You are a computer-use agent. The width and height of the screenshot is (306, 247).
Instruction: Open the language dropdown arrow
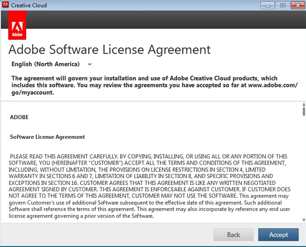coord(90,64)
